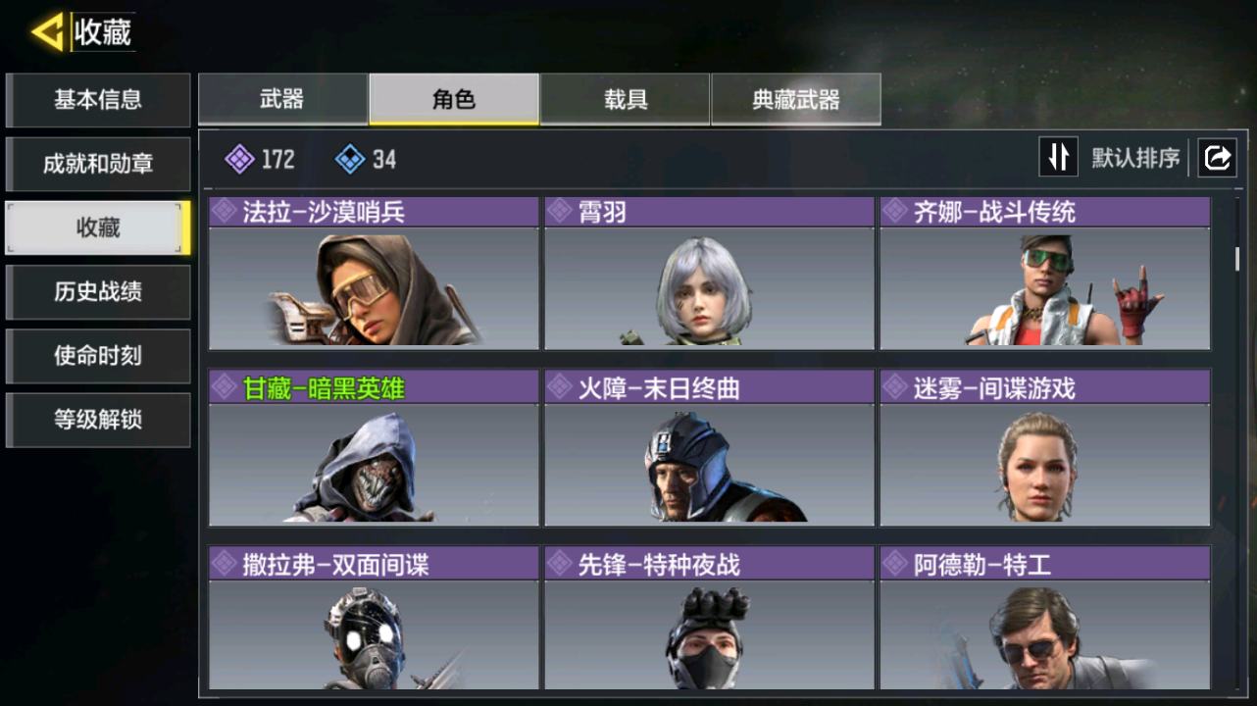Click the share export icon
The width and height of the screenshot is (1257, 706).
1217,158
